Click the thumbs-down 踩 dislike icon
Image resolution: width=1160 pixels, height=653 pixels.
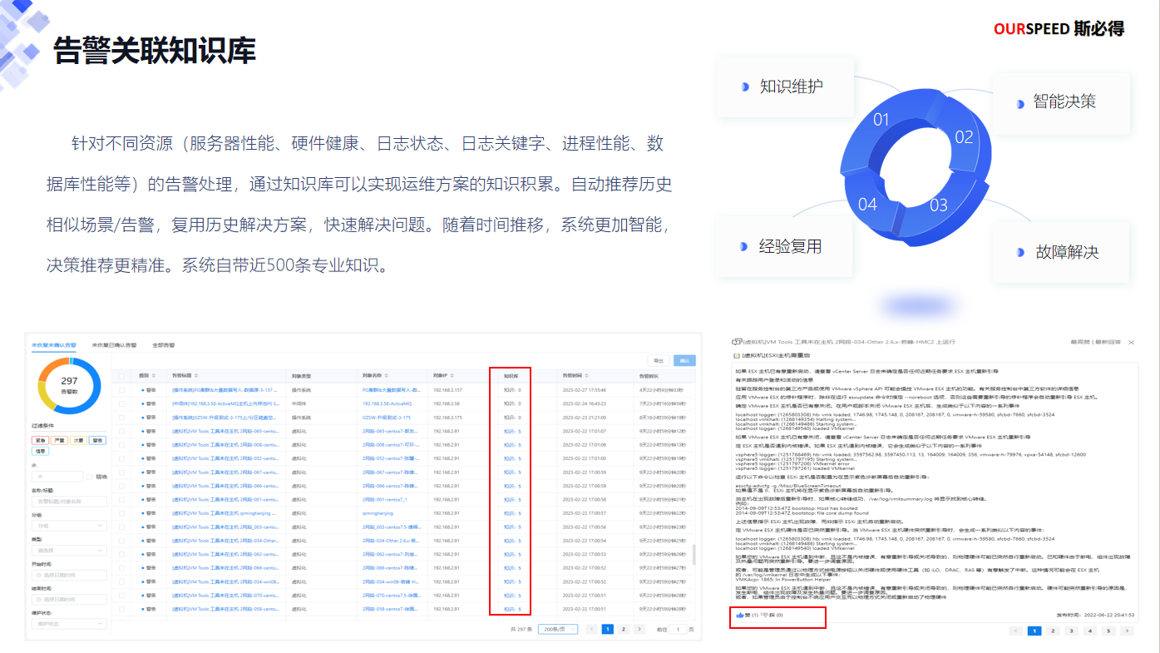click(x=765, y=615)
